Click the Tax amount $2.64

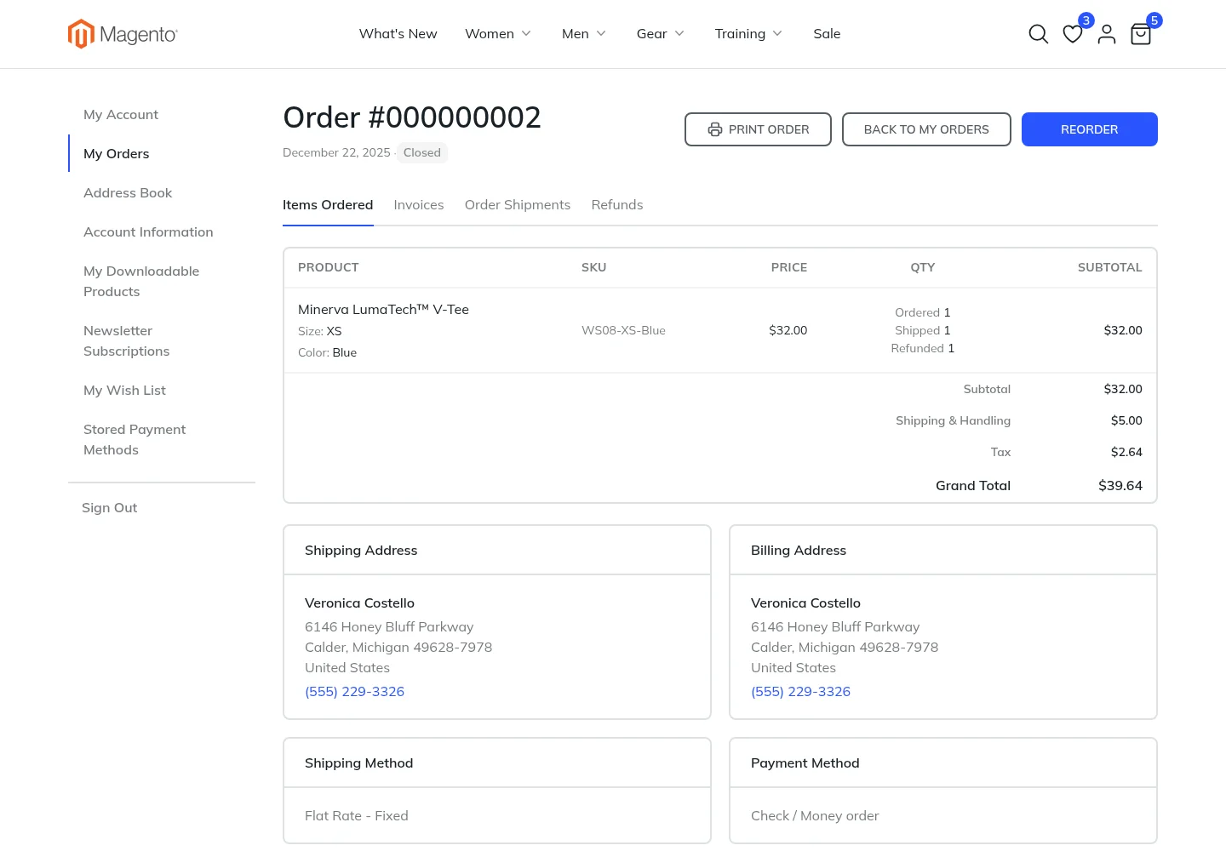(1126, 452)
